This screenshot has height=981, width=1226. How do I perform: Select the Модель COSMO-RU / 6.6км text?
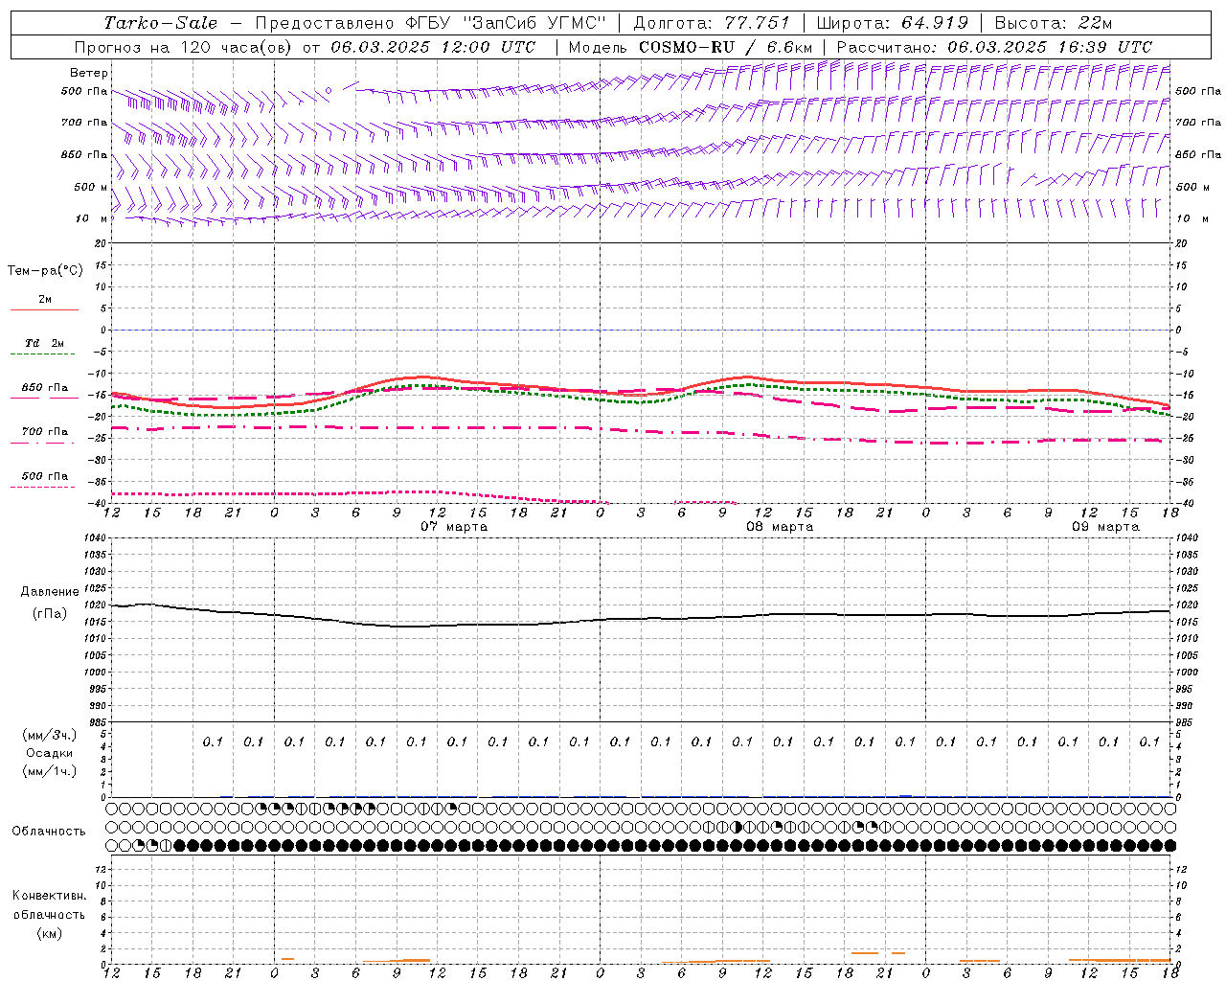coord(691,47)
